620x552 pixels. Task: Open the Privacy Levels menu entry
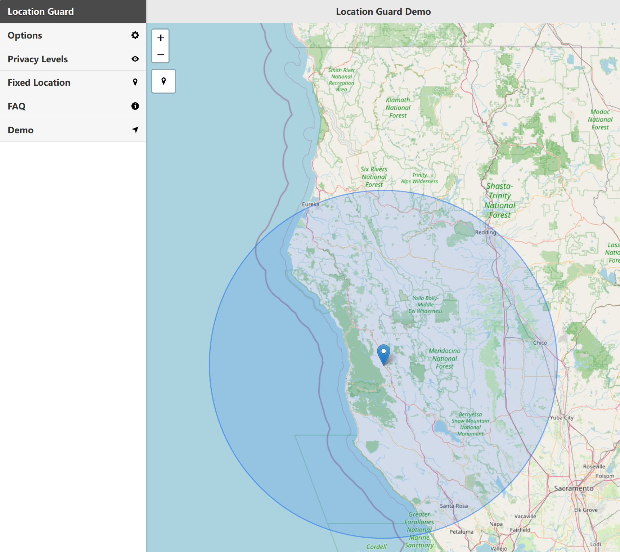click(38, 59)
